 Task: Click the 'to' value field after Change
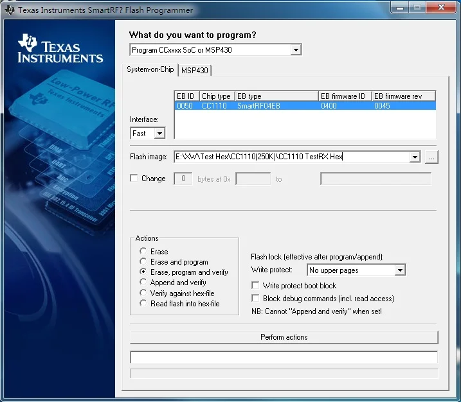[375, 179]
